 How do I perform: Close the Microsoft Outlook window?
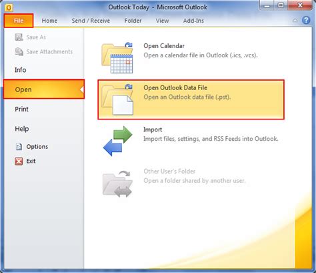point(300,5)
